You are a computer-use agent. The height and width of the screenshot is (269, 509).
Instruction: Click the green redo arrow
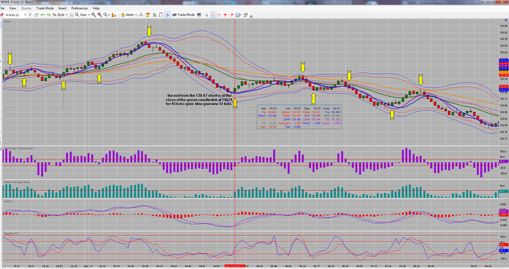point(48,15)
